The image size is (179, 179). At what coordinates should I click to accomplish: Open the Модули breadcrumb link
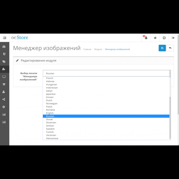pos(98,49)
